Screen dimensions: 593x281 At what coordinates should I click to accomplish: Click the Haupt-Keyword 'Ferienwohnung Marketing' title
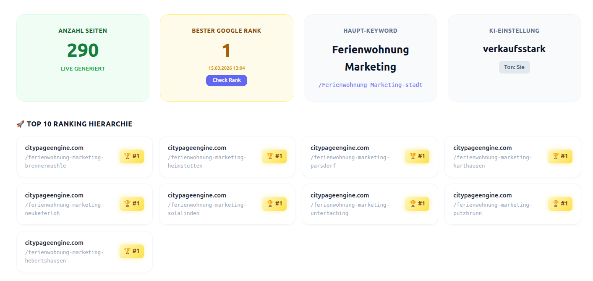coord(370,58)
